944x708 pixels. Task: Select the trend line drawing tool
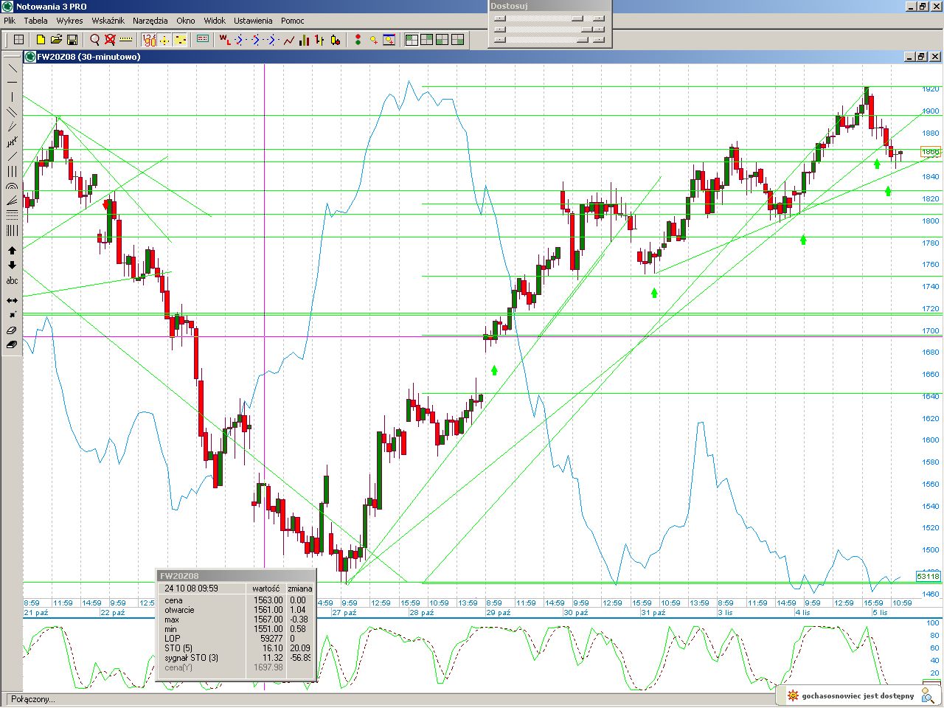pyautogui.click(x=12, y=68)
